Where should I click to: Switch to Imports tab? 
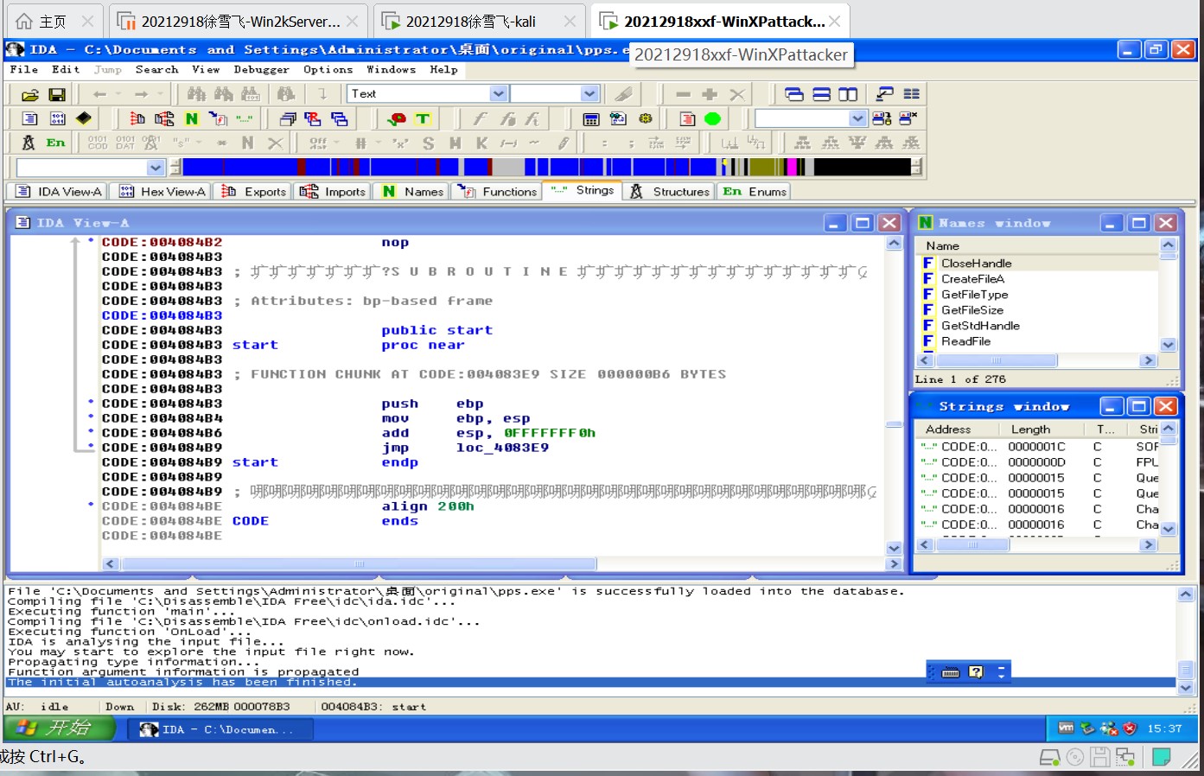click(x=333, y=192)
